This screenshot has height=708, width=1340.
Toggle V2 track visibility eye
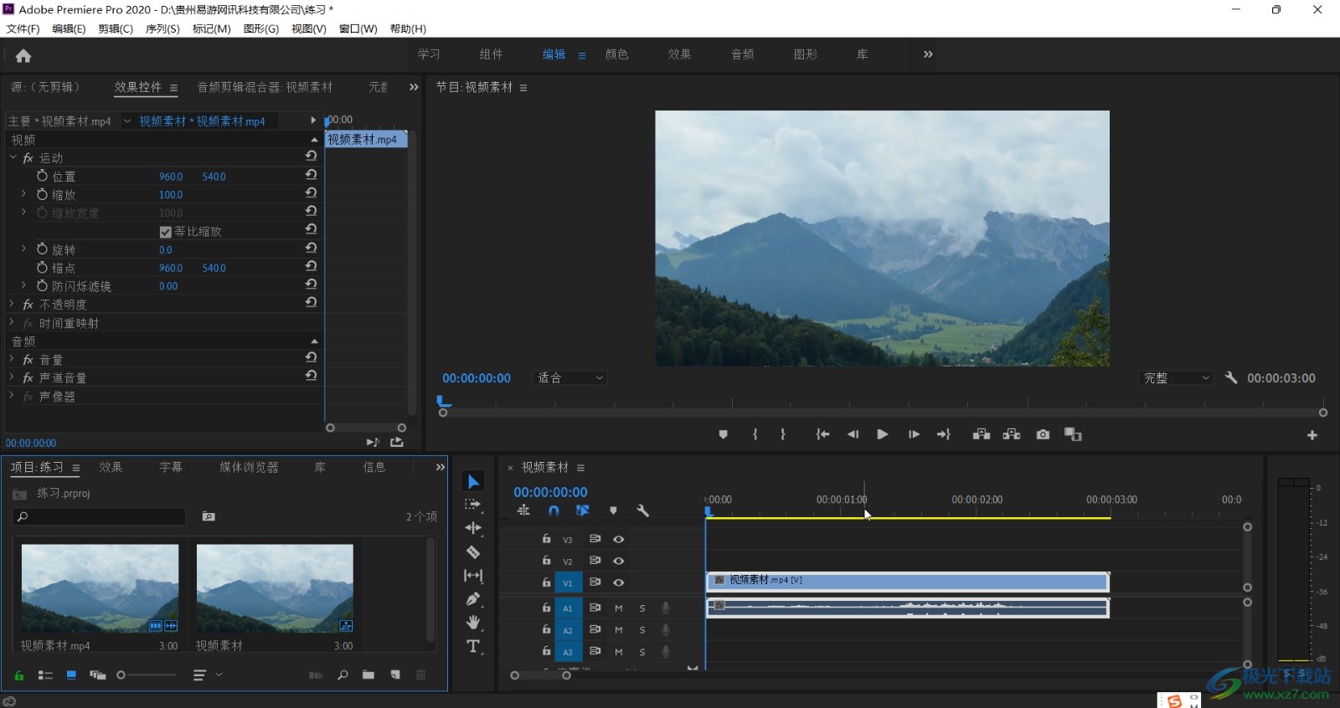point(618,562)
